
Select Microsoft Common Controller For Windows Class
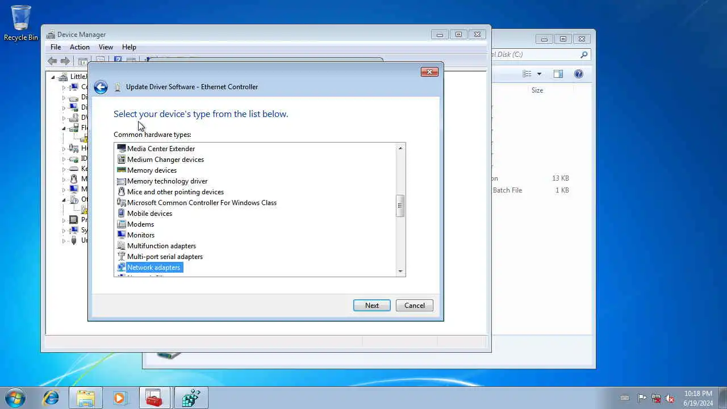pos(202,203)
